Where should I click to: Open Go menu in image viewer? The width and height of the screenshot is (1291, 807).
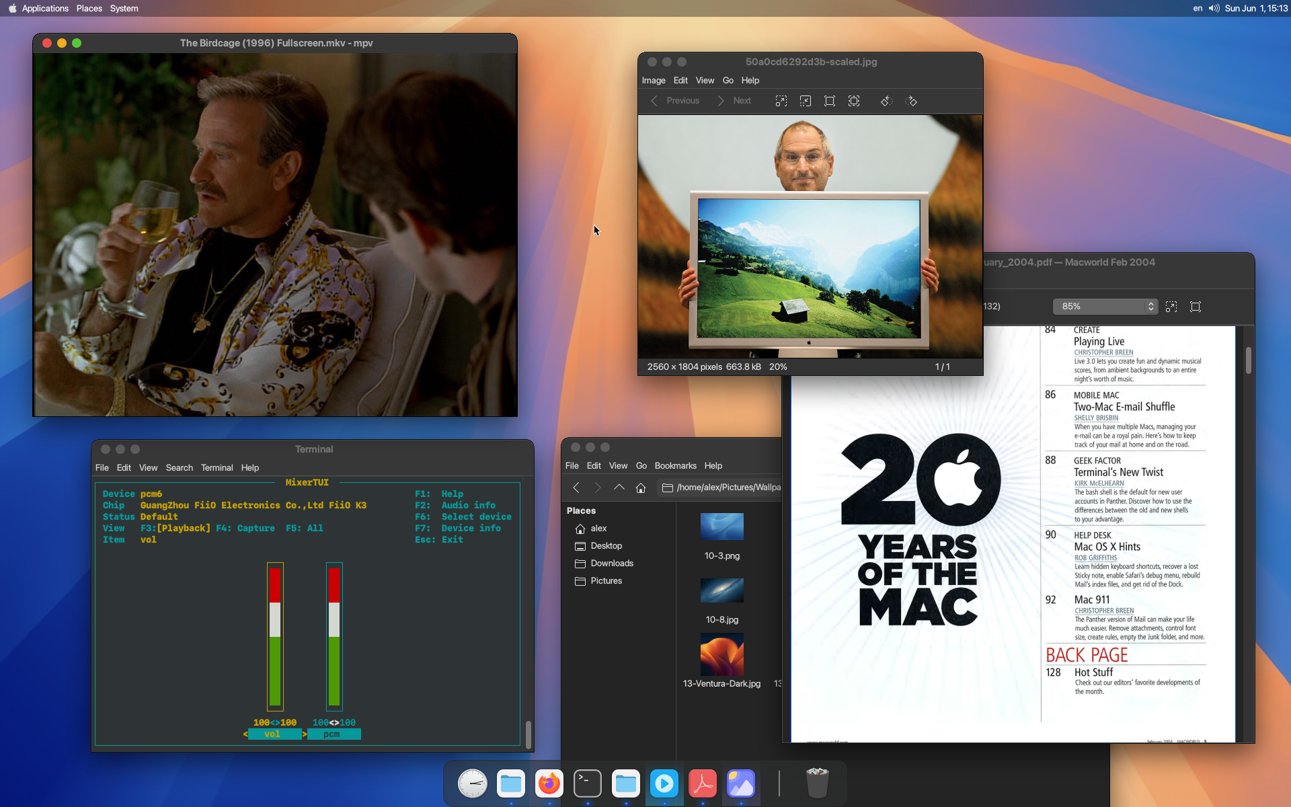728,80
